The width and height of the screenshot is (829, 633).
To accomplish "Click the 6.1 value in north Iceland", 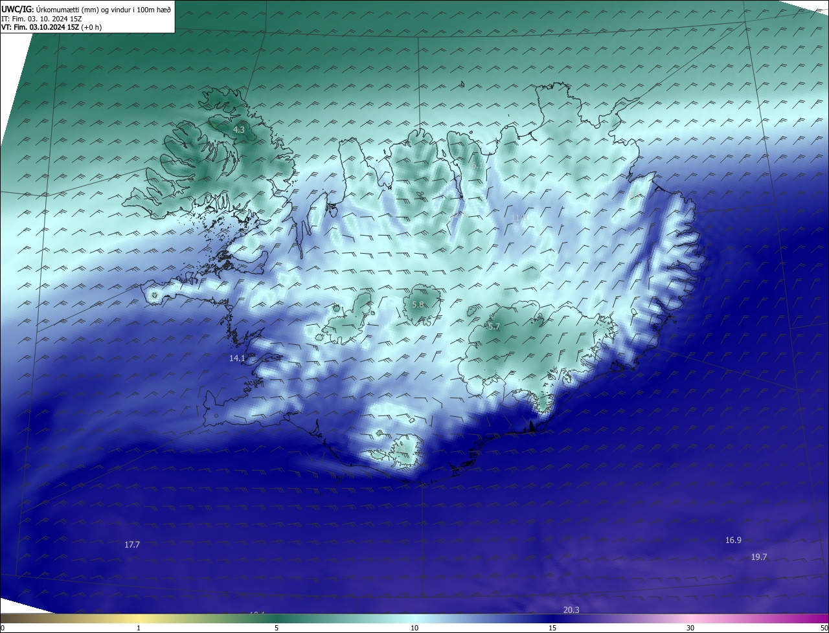I will pos(477,166).
